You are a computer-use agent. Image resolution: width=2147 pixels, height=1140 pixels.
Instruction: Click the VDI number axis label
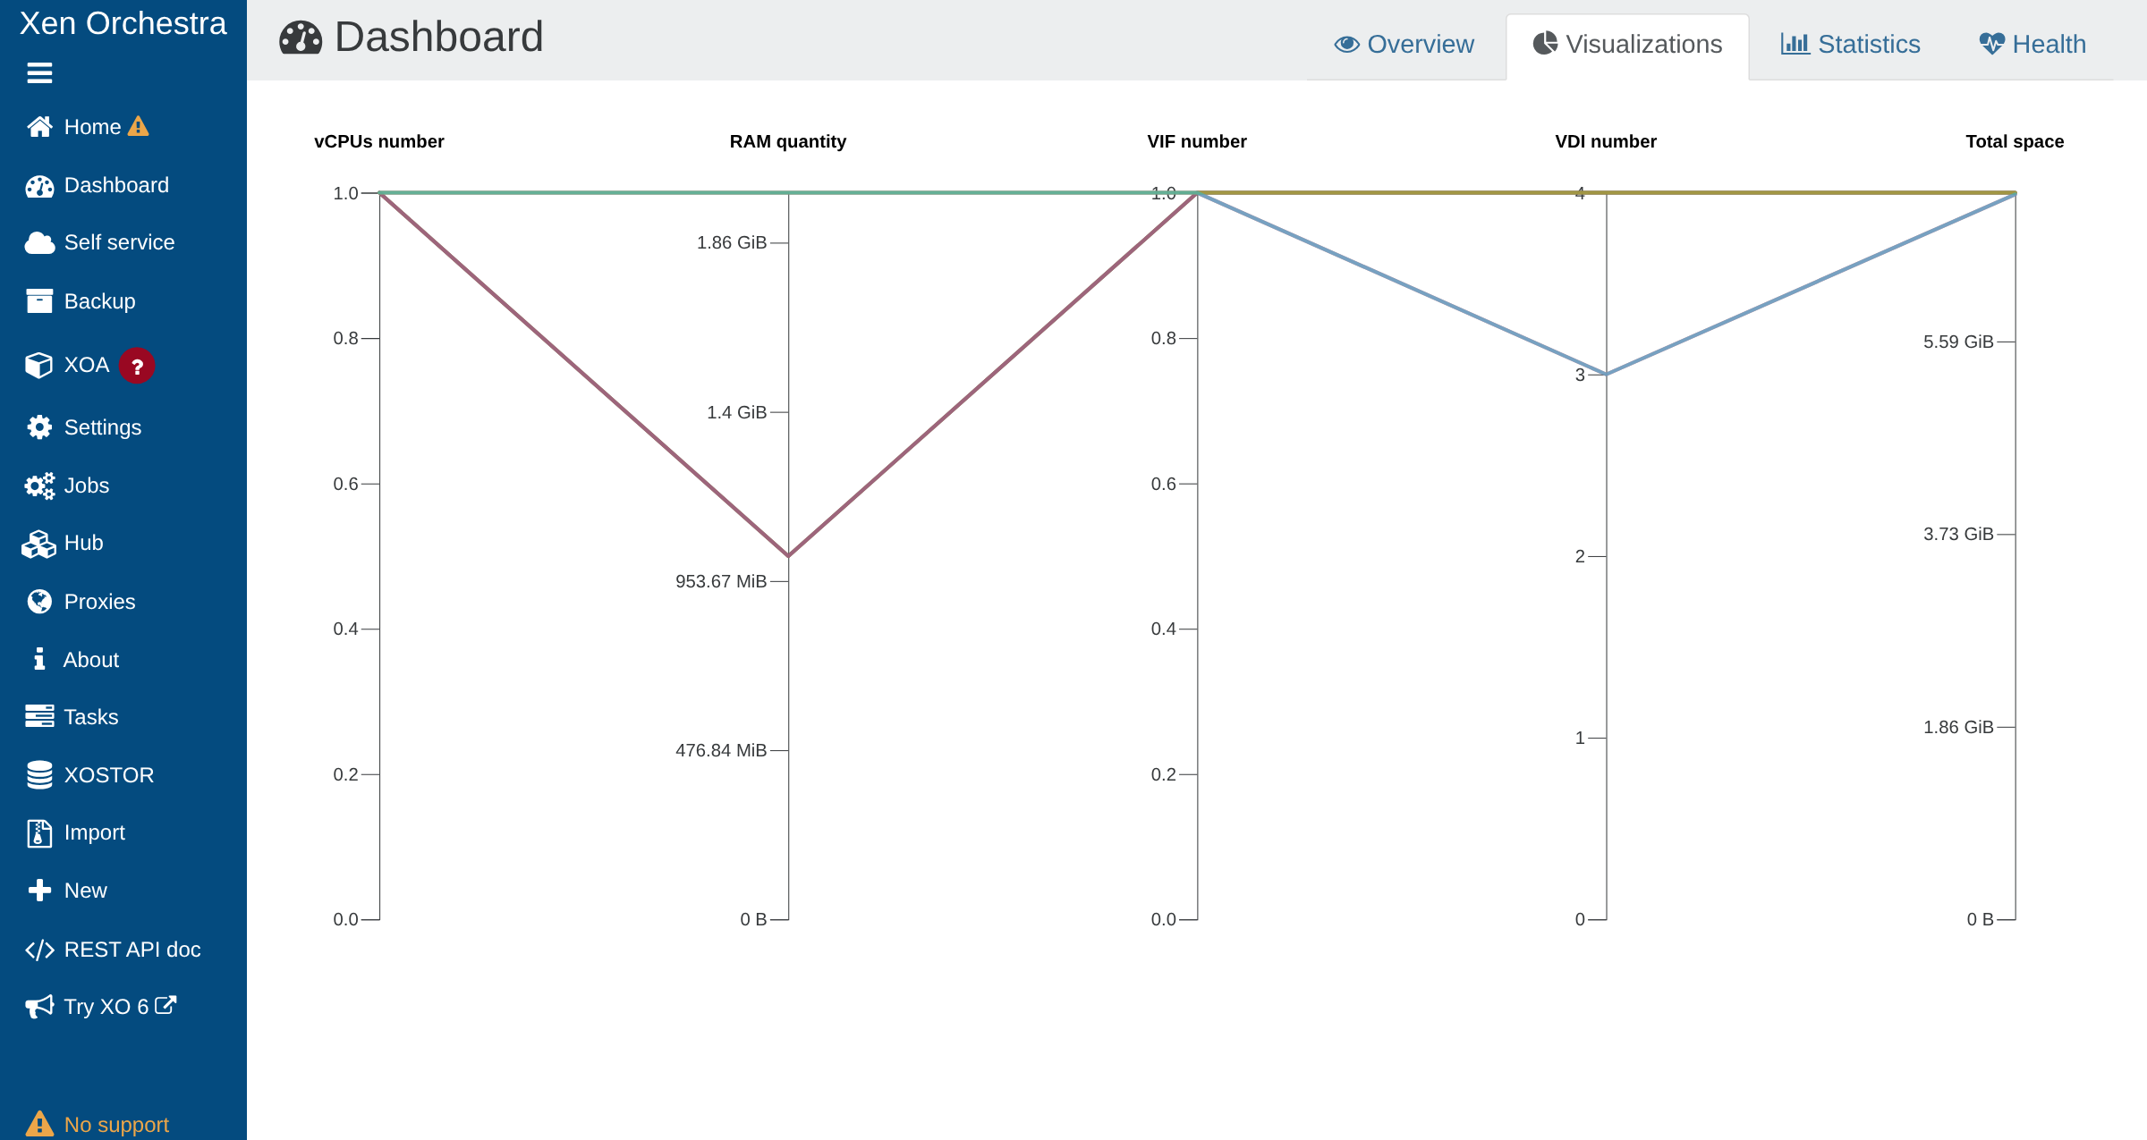[x=1606, y=141]
